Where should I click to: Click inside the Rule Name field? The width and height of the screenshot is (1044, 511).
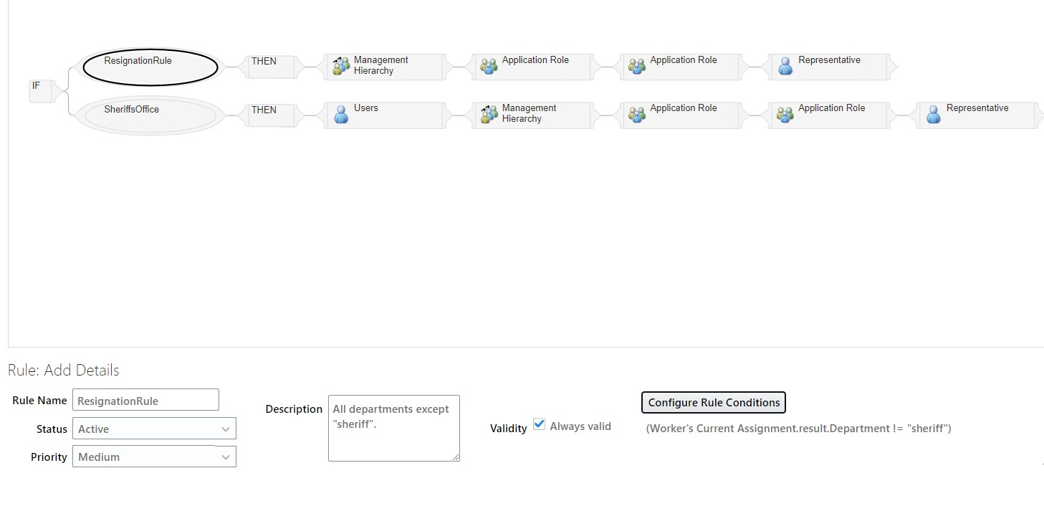pos(145,399)
